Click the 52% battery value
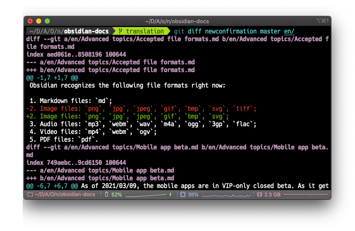The width and height of the screenshot is (355, 231). 116,195
